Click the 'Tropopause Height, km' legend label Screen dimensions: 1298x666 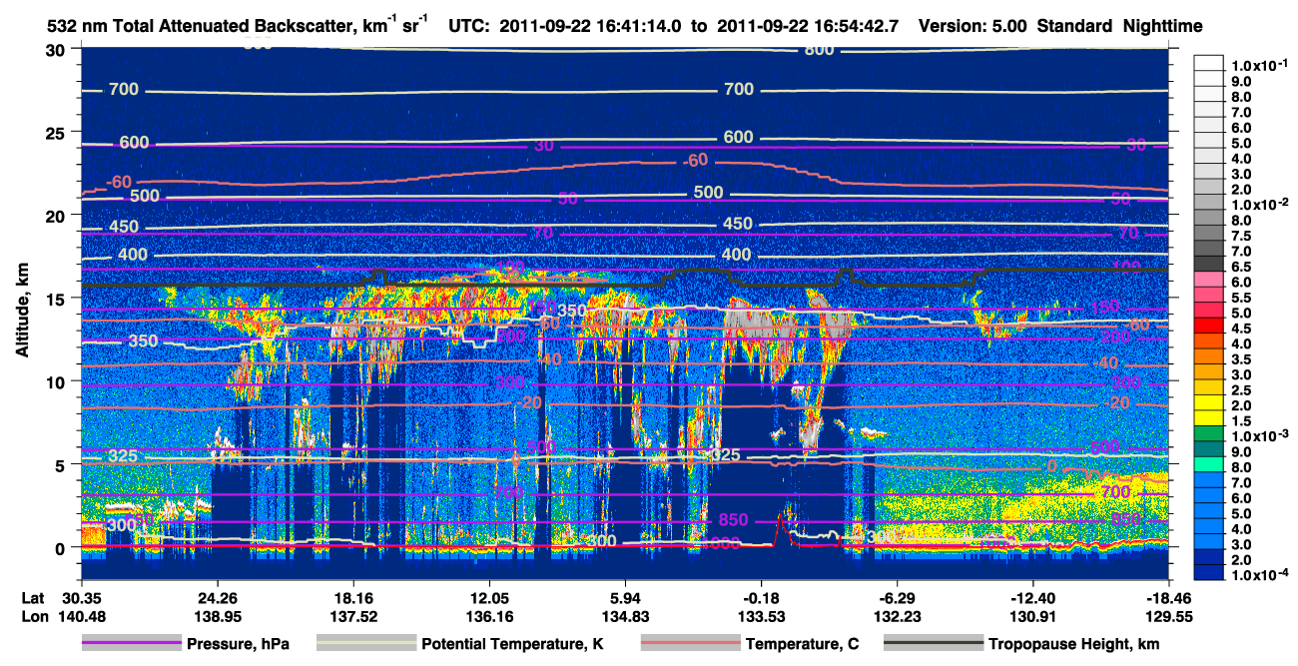click(1074, 644)
